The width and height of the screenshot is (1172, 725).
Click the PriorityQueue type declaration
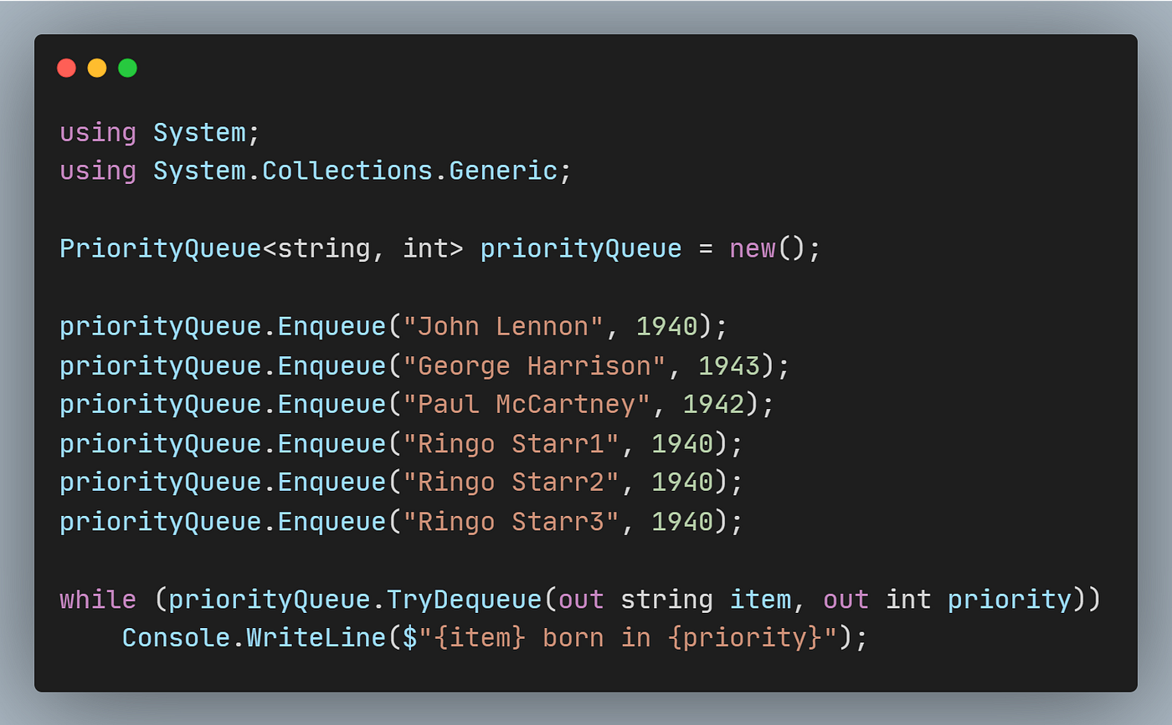(x=159, y=248)
